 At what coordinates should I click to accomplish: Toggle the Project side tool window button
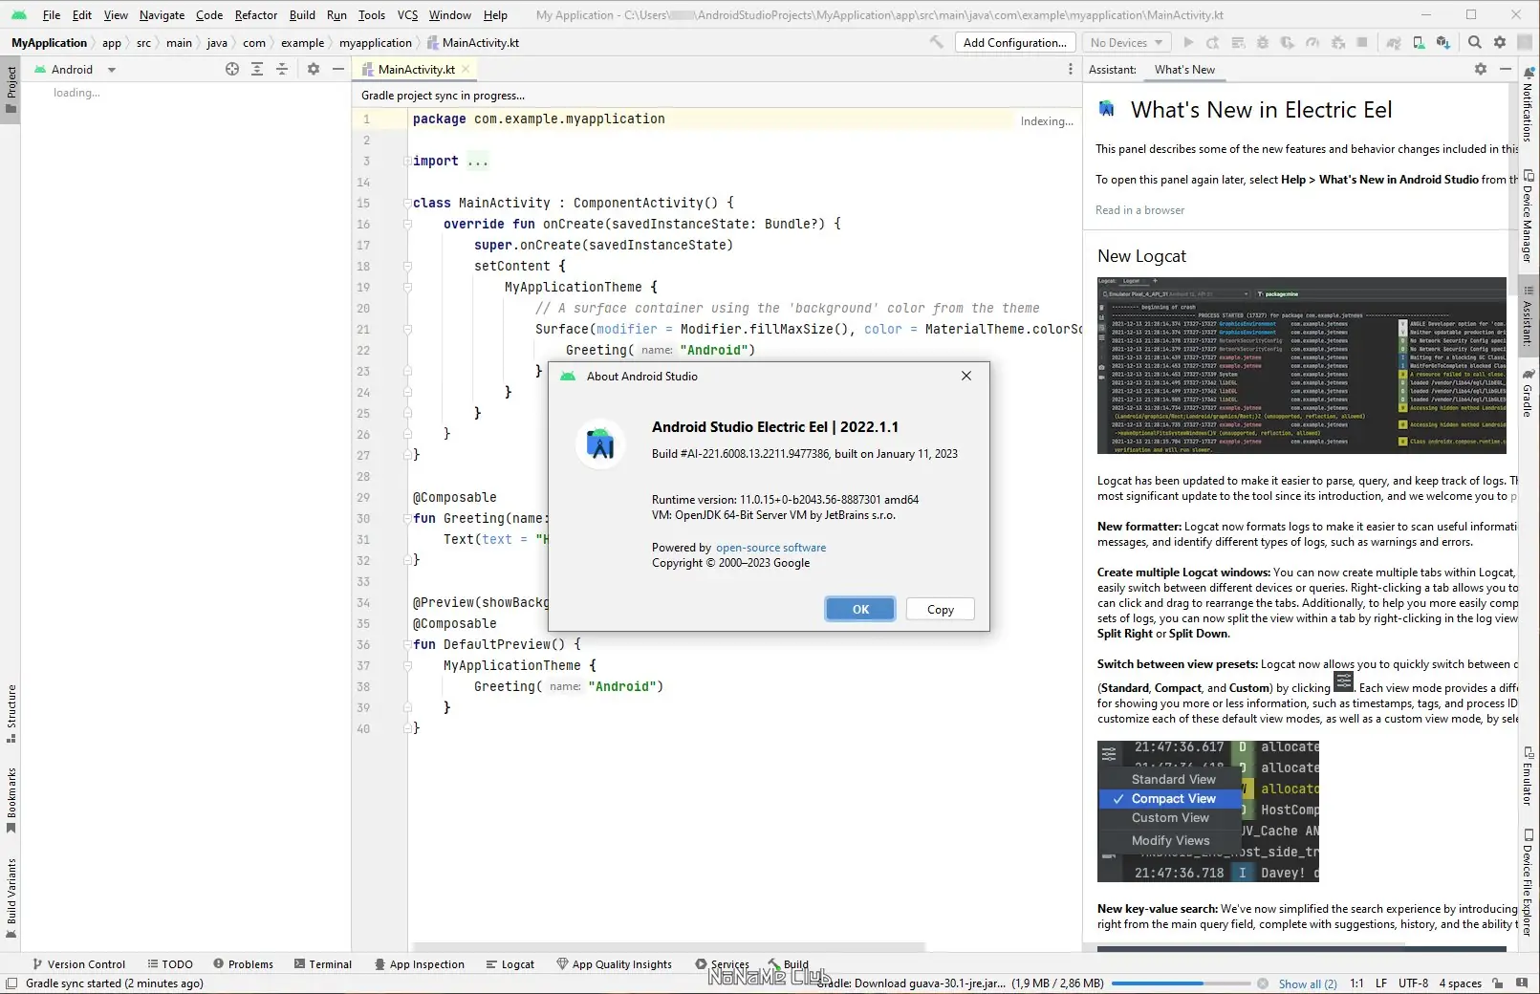pyautogui.click(x=11, y=89)
